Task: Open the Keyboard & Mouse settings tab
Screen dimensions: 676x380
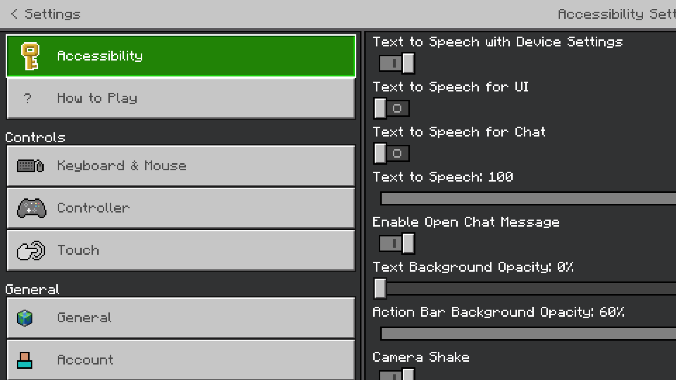Action: click(x=181, y=166)
